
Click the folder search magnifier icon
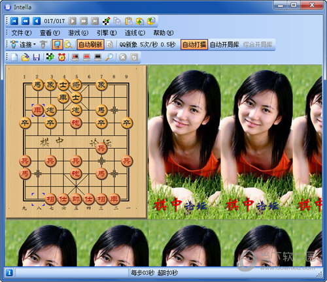[x=69, y=44]
